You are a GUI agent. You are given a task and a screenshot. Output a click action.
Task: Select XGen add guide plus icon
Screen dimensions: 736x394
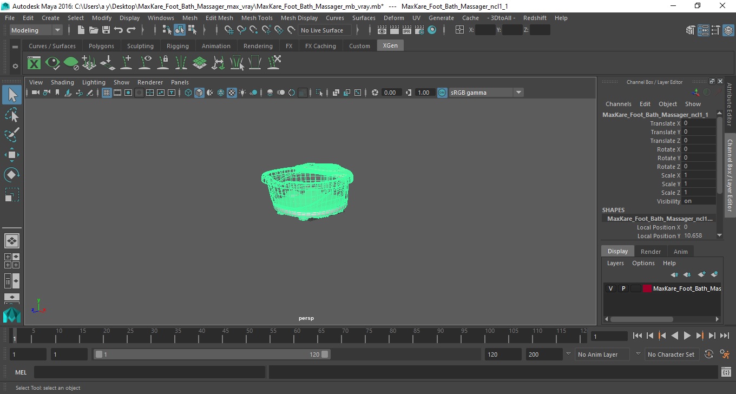tap(126, 63)
